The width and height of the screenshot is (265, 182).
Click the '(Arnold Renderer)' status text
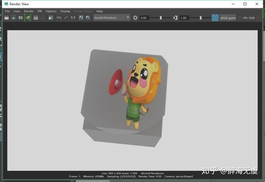tap(152, 173)
